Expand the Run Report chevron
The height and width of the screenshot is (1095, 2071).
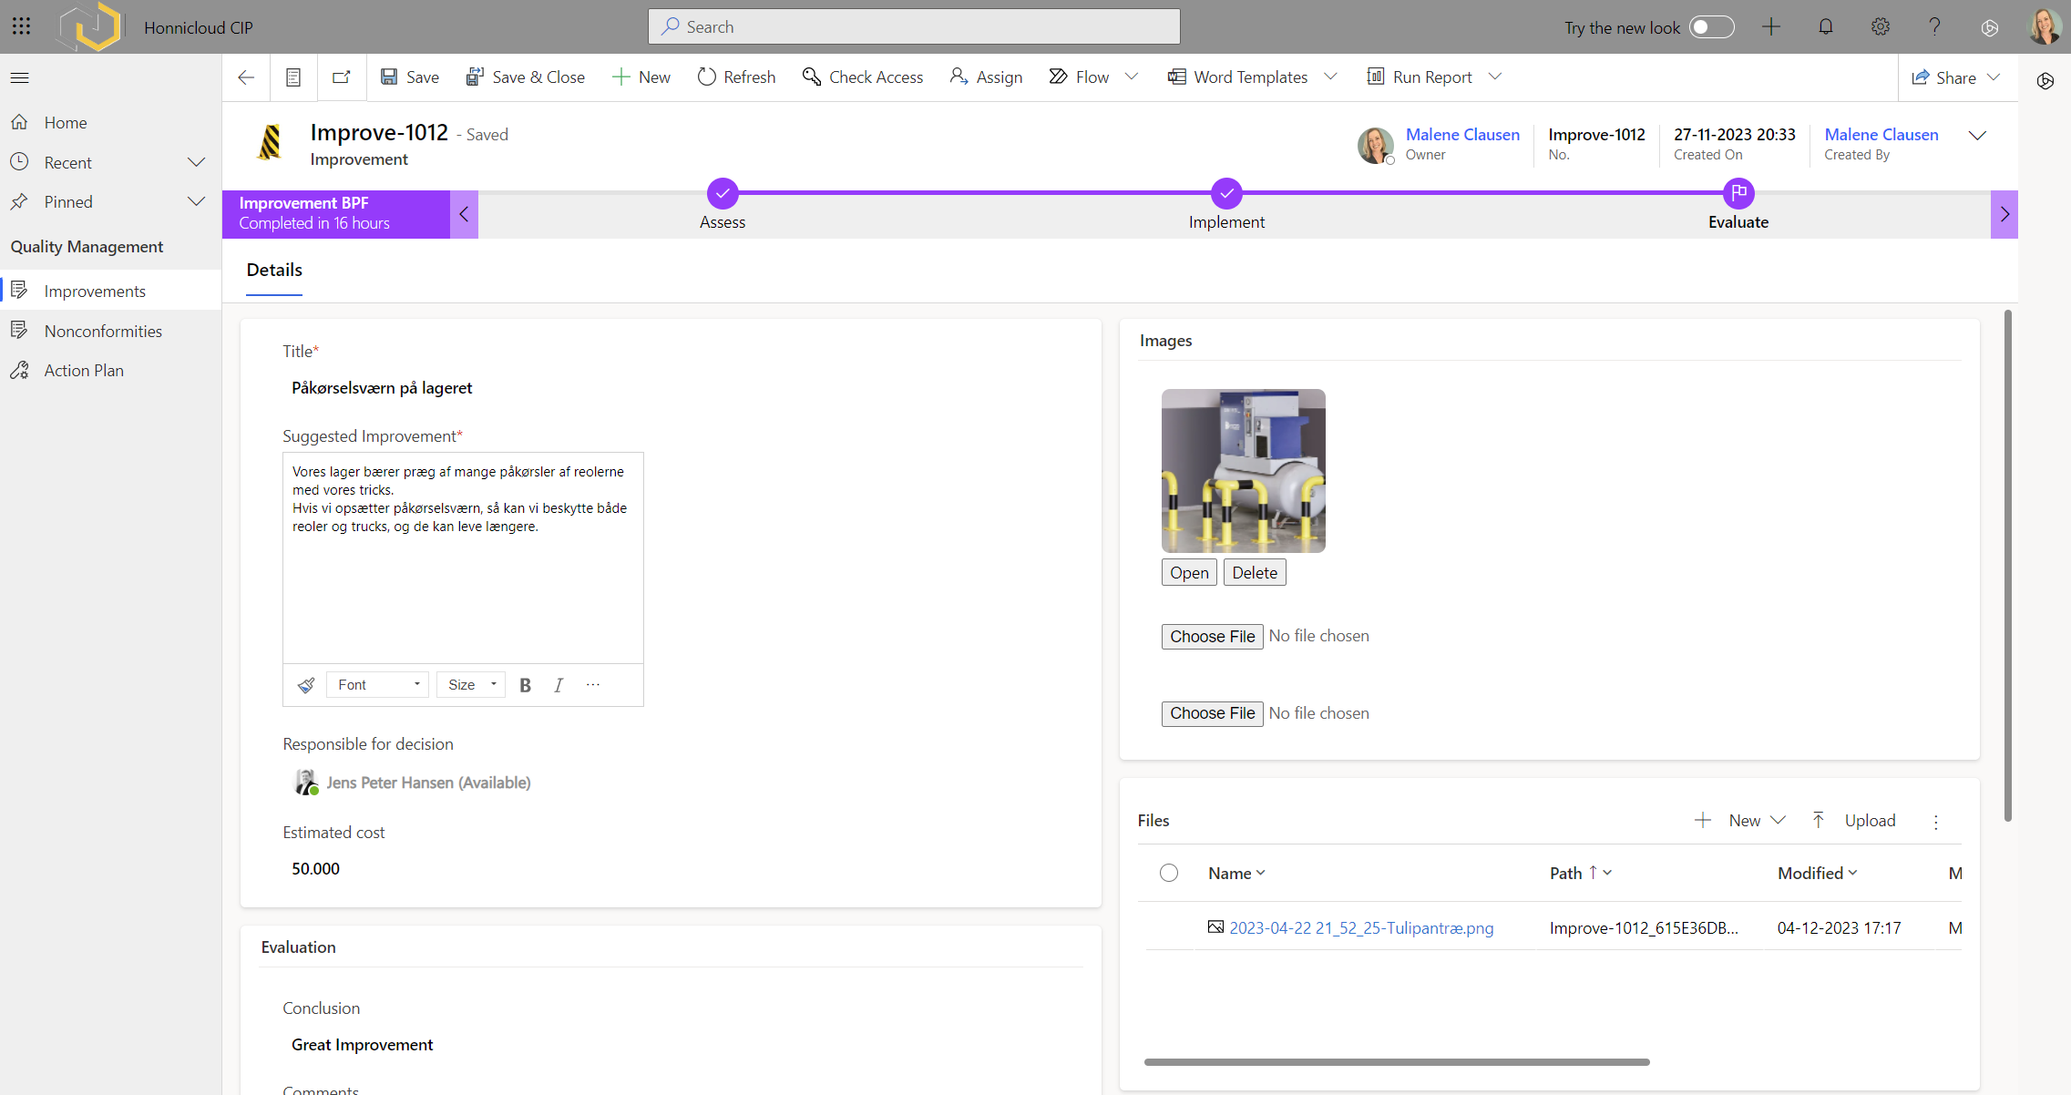pos(1494,77)
